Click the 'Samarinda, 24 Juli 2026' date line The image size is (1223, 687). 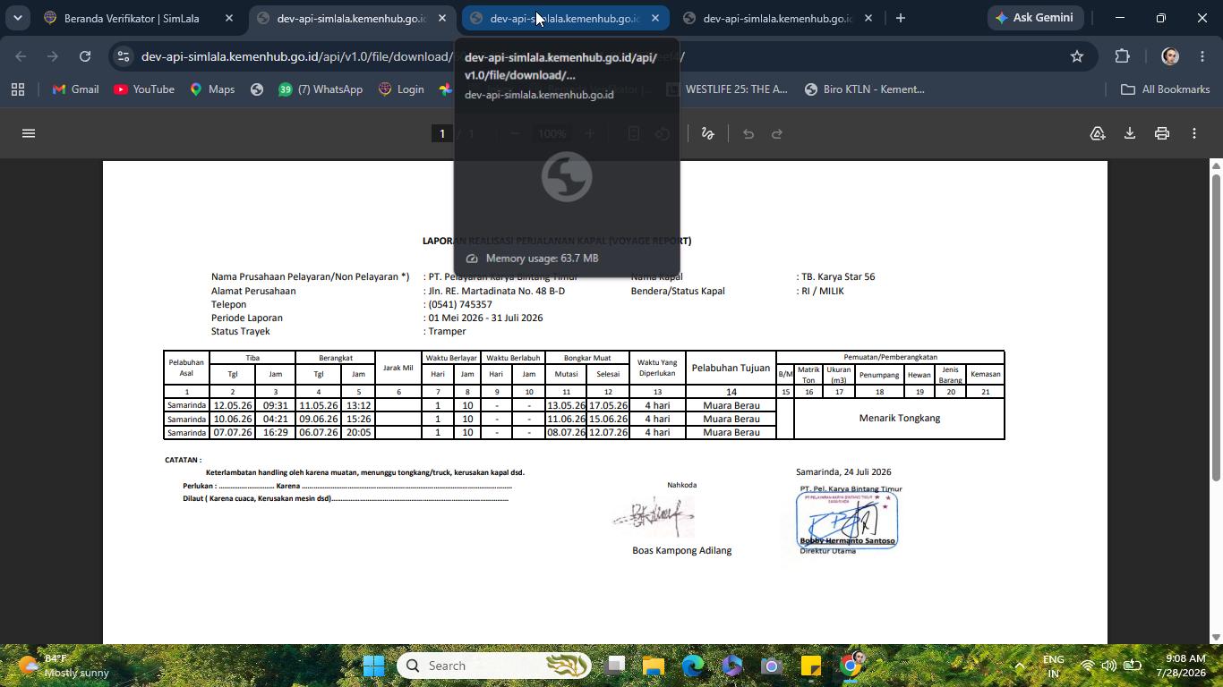[x=843, y=472]
